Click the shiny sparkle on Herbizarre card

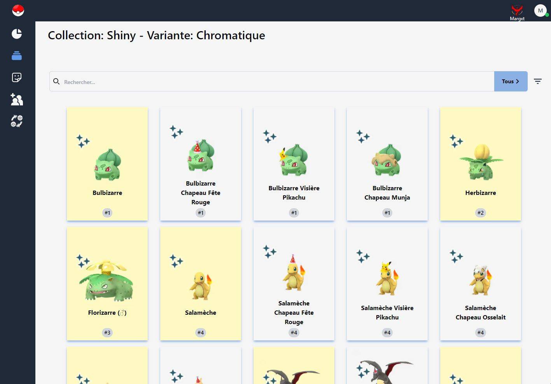(456, 141)
